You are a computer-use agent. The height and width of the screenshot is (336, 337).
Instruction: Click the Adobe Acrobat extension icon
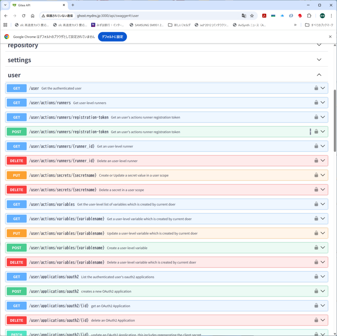point(264,15)
